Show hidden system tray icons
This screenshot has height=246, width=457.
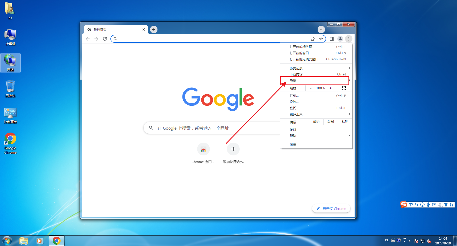[410, 241]
